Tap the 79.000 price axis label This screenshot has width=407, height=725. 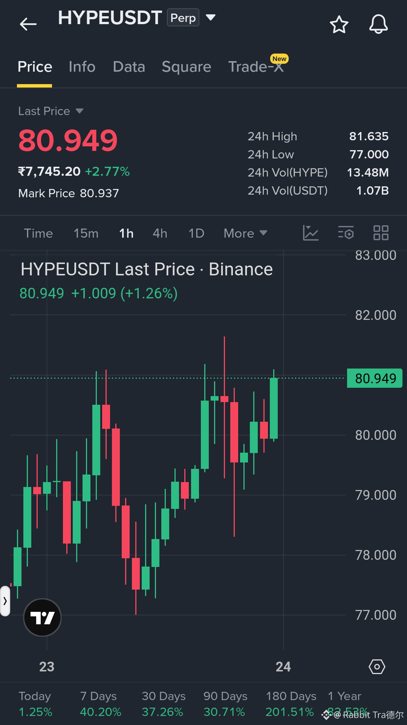point(375,495)
